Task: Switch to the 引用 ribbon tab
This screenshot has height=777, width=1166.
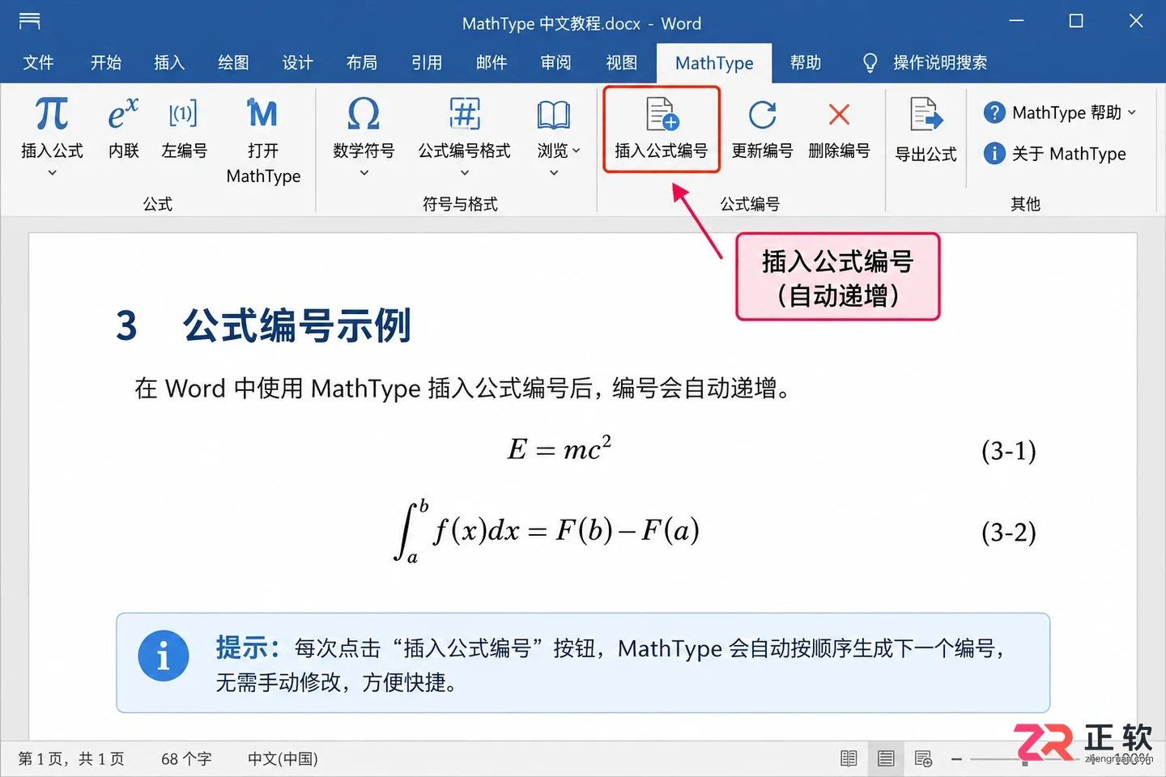Action: pos(427,63)
